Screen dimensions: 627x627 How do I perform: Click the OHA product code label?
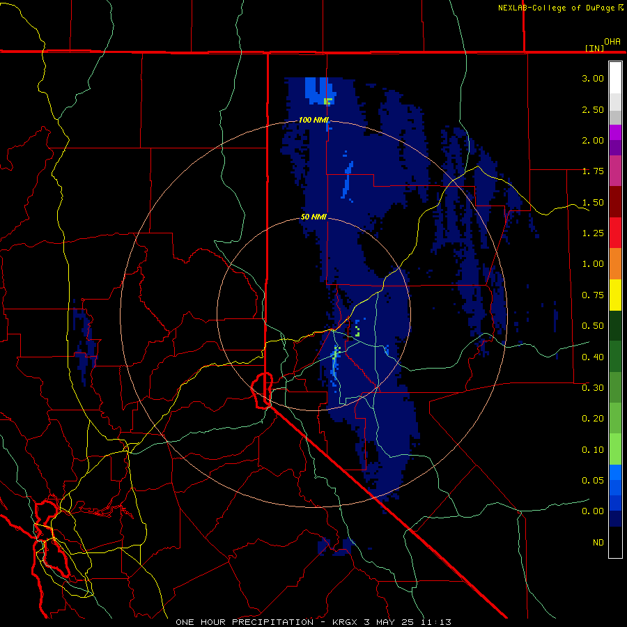point(612,41)
